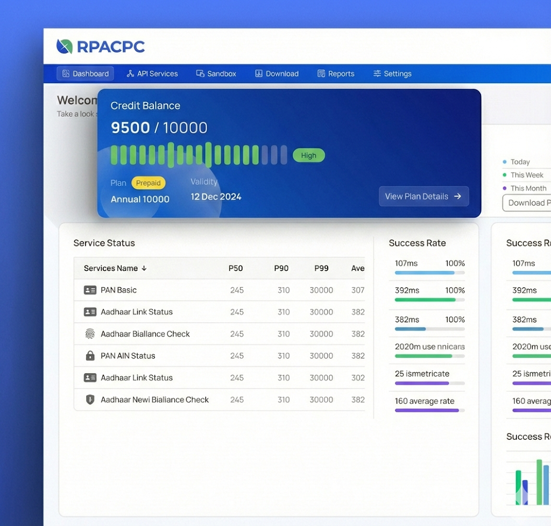This screenshot has height=526, width=551.
Task: Click the Settings sliders icon
Action: 377,74
